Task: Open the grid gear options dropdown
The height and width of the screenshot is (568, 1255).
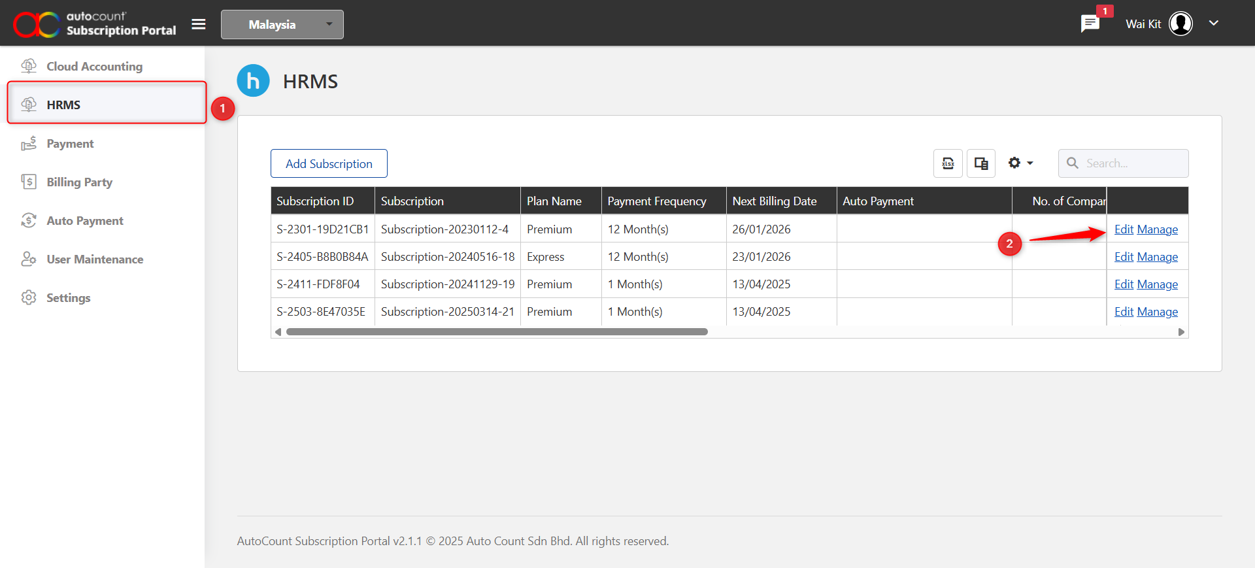Action: (x=1020, y=163)
